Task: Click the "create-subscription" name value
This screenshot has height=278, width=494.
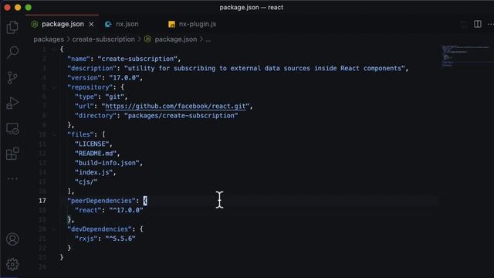Action: (137, 59)
